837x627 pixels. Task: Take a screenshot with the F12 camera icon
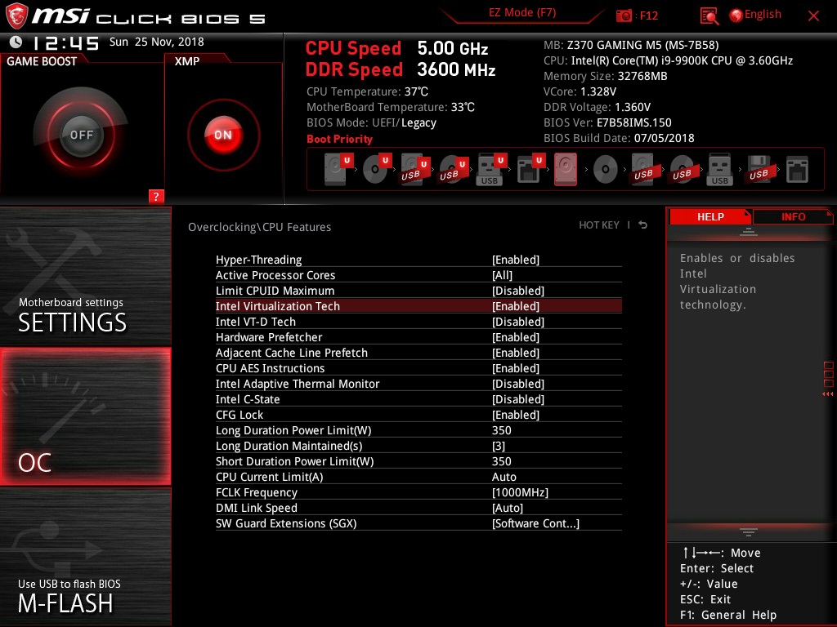pos(624,16)
